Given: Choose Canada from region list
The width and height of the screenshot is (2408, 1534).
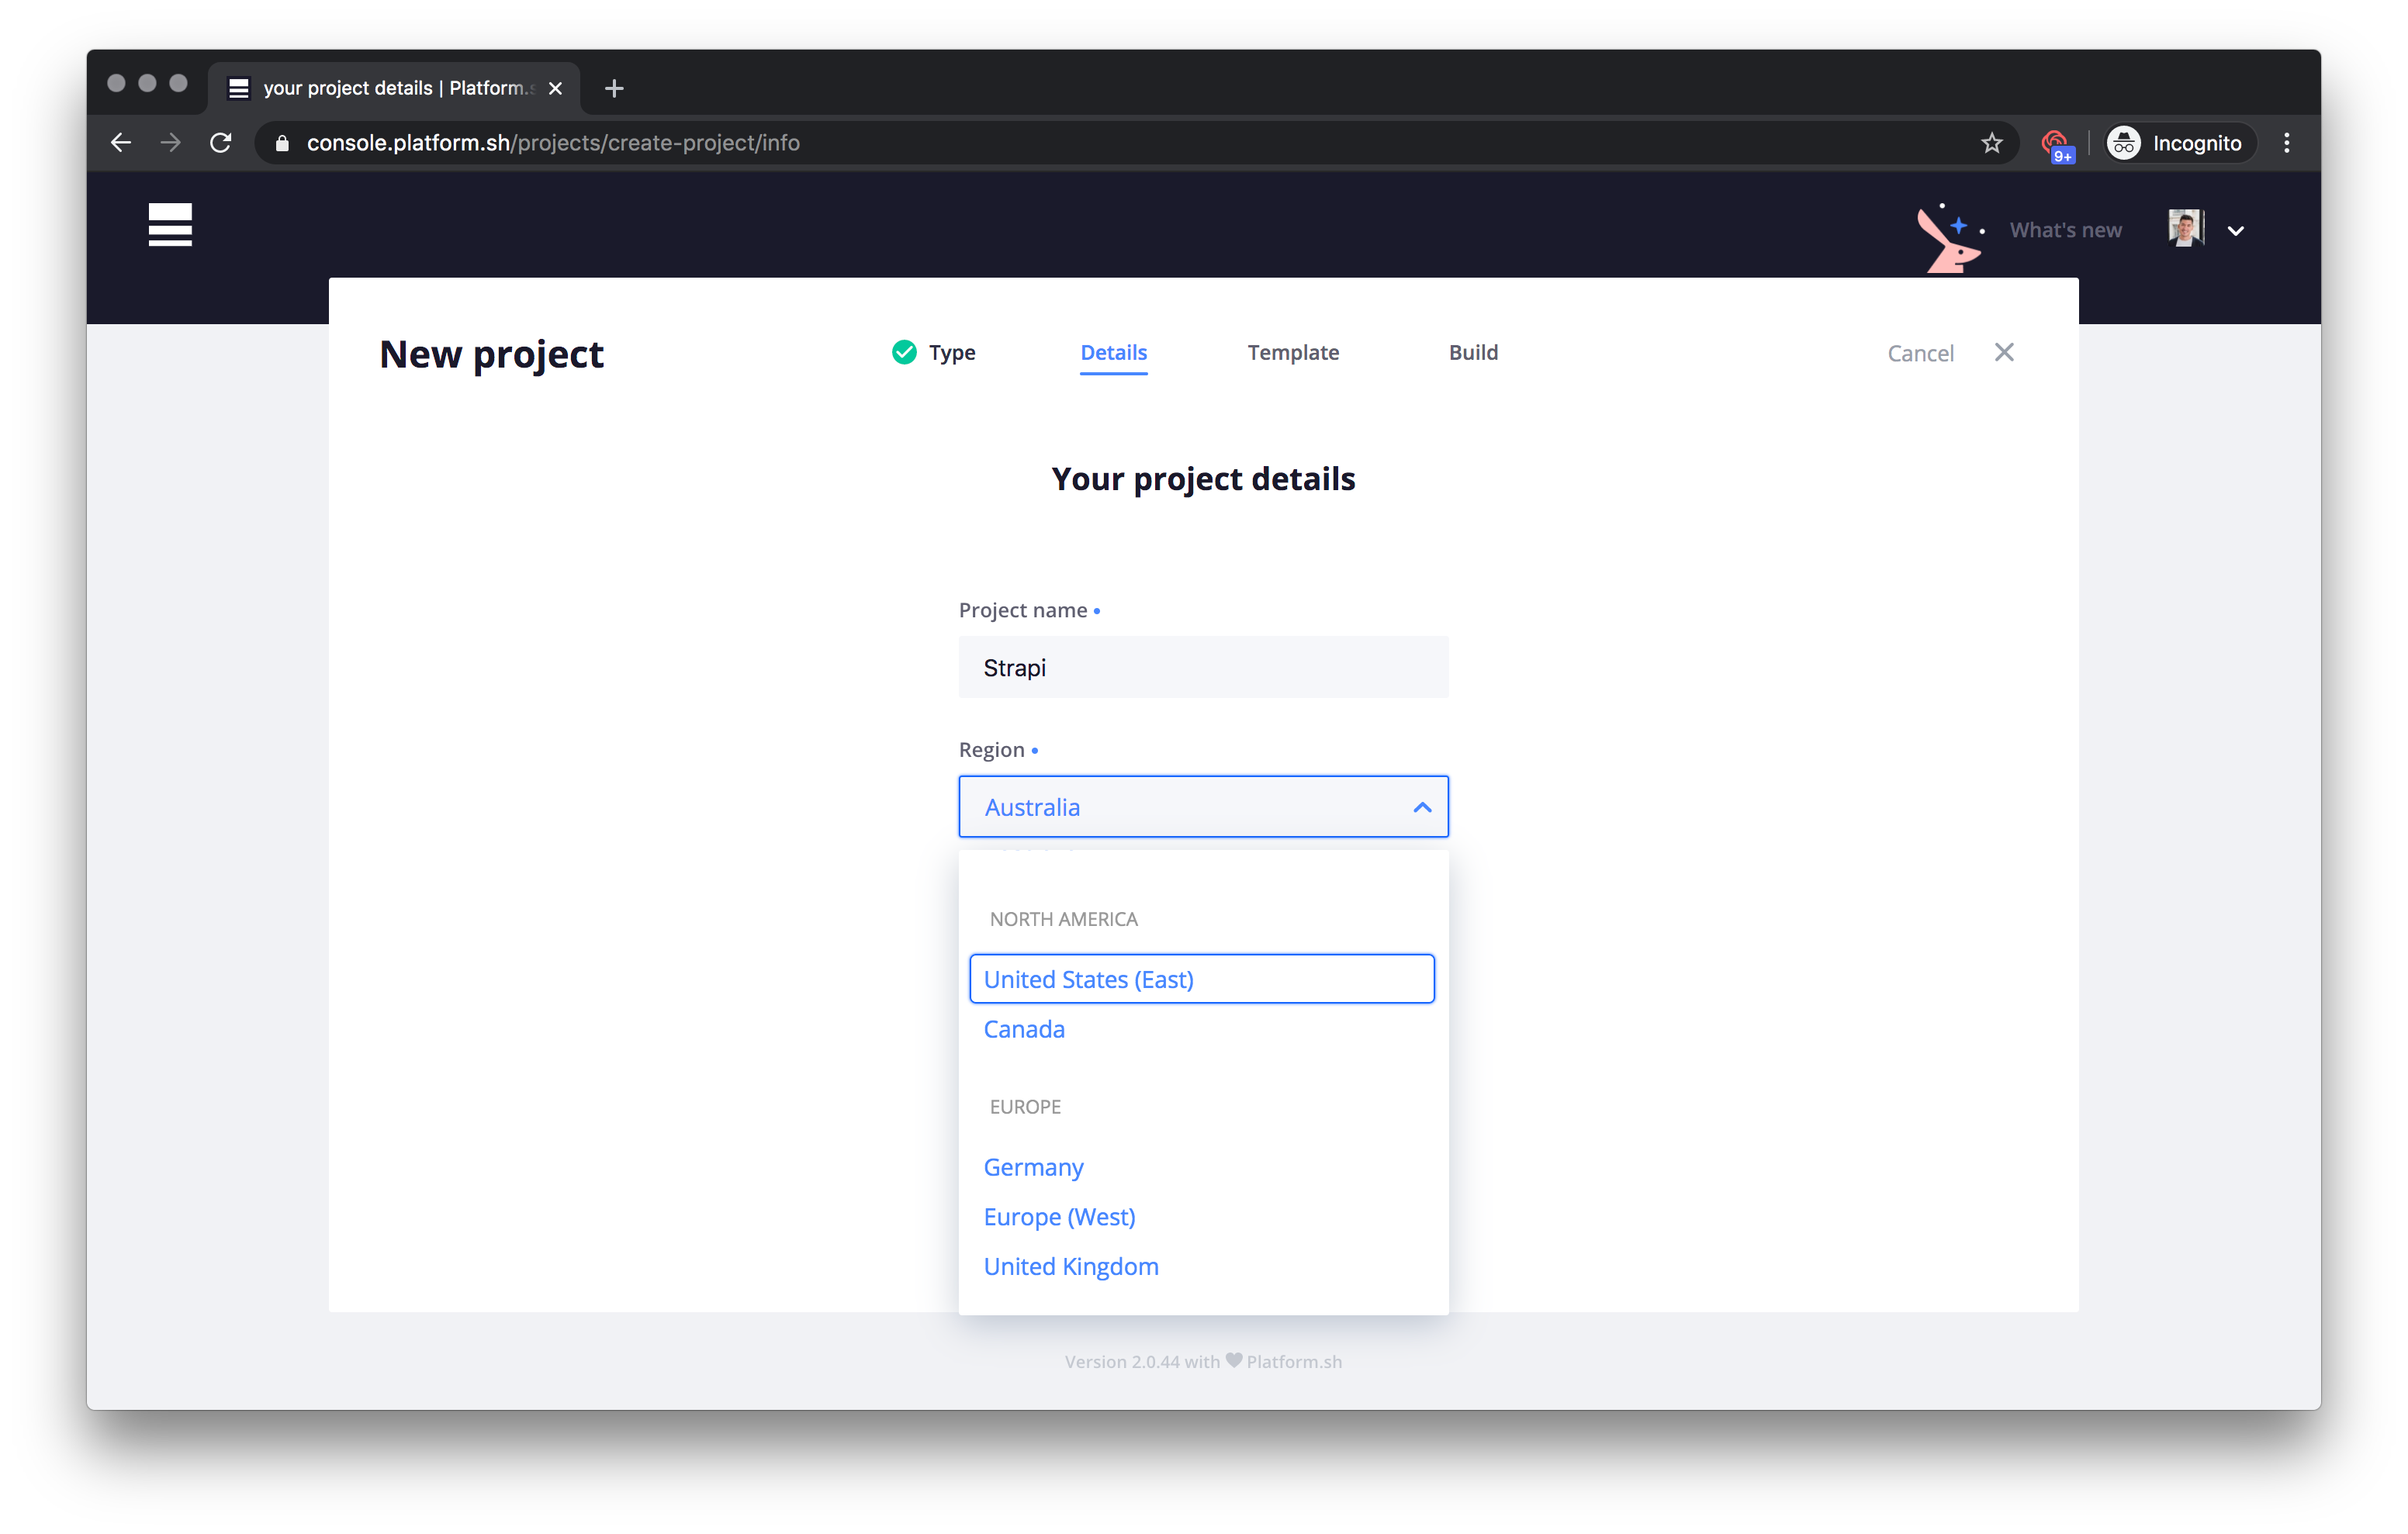Looking at the screenshot, I should tap(1024, 1029).
